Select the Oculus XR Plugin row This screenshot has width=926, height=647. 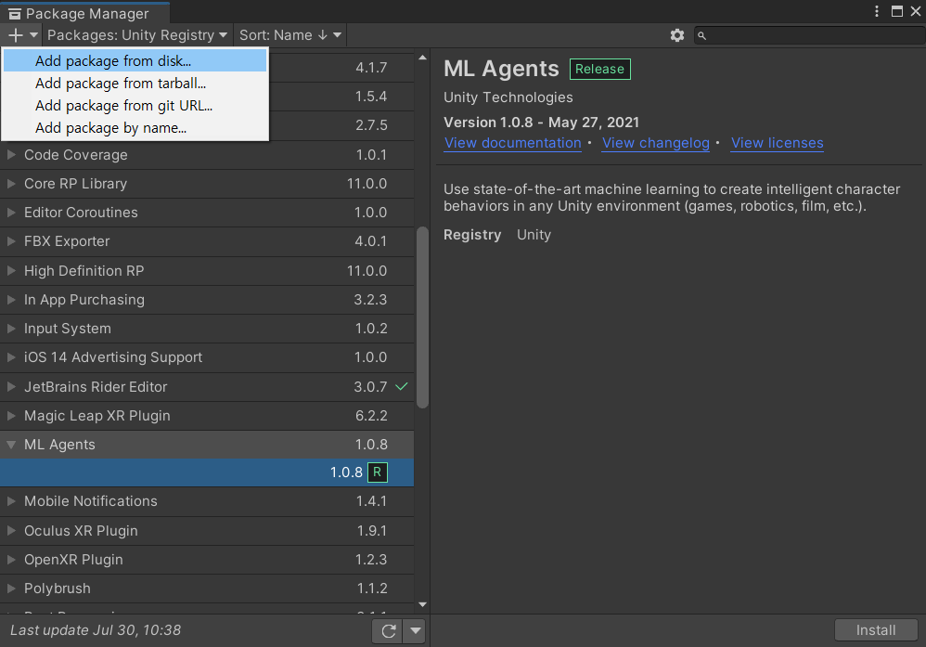207,531
